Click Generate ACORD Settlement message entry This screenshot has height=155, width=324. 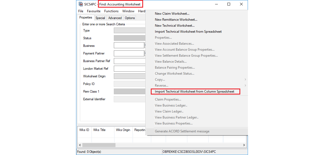click(x=182, y=131)
